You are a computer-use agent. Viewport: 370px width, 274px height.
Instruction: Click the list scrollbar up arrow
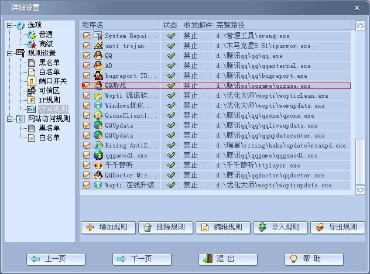(360, 26)
